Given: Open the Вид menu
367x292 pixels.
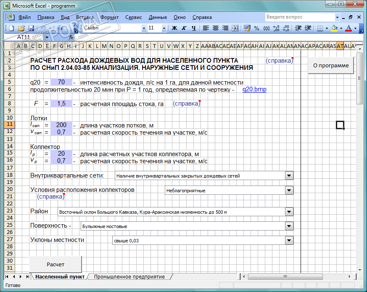Looking at the screenshot, I should [65, 17].
